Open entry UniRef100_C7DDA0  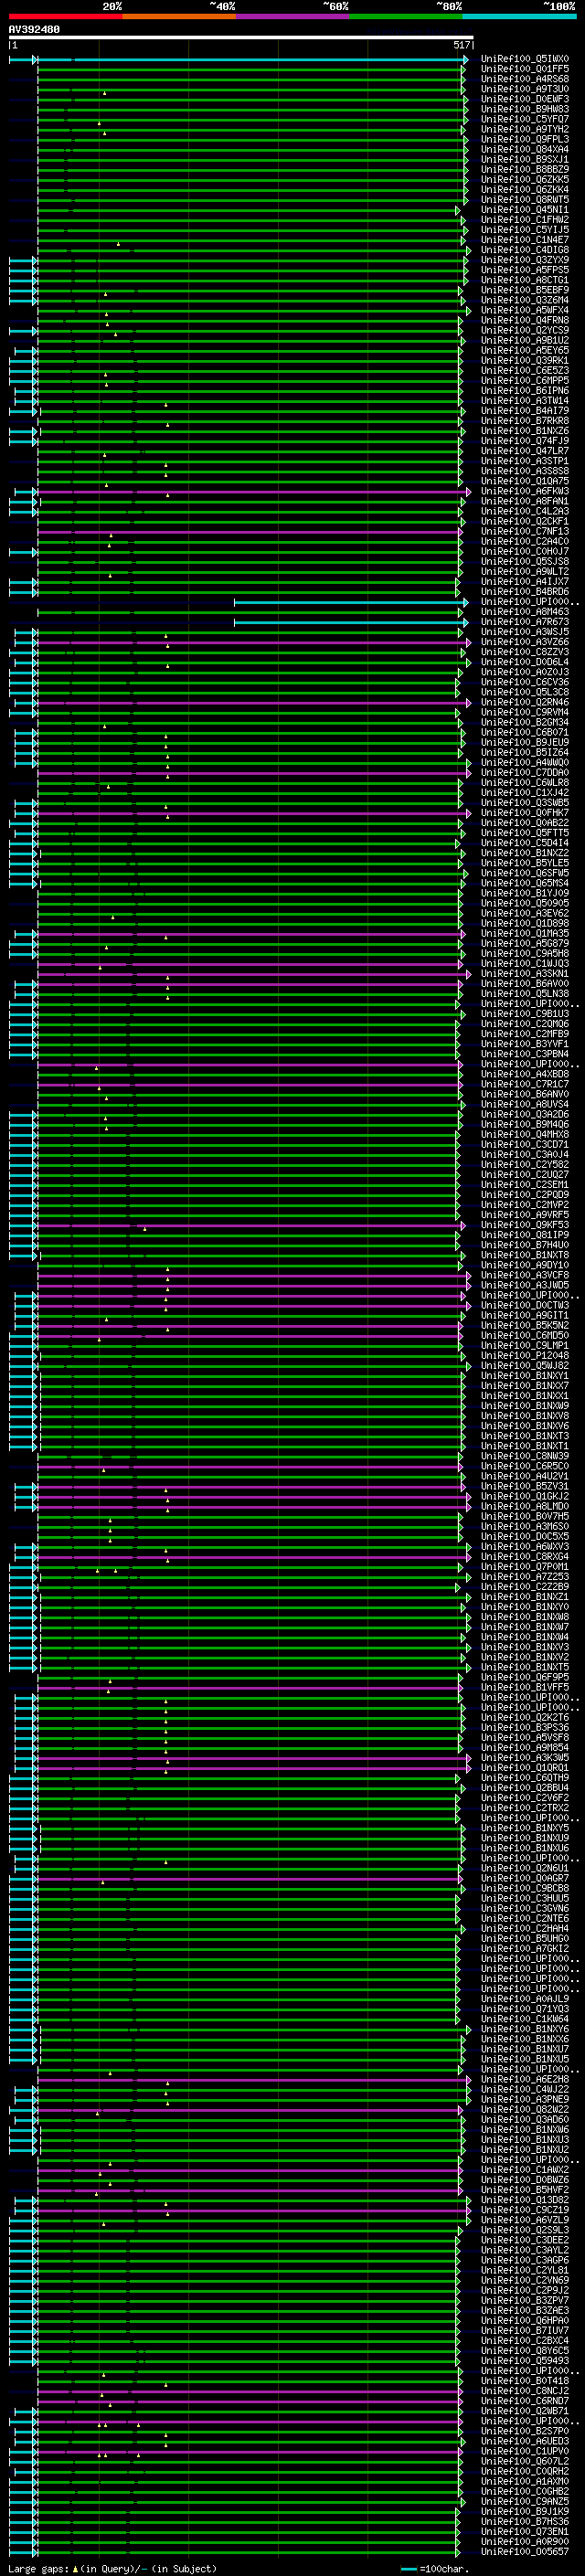(525, 772)
